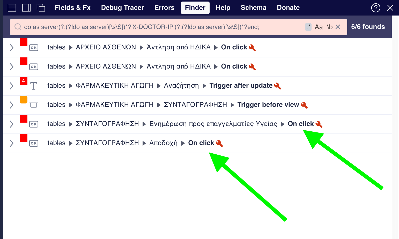Click the wrench in the Αποδοχή row
The height and width of the screenshot is (239, 399).
(x=219, y=143)
